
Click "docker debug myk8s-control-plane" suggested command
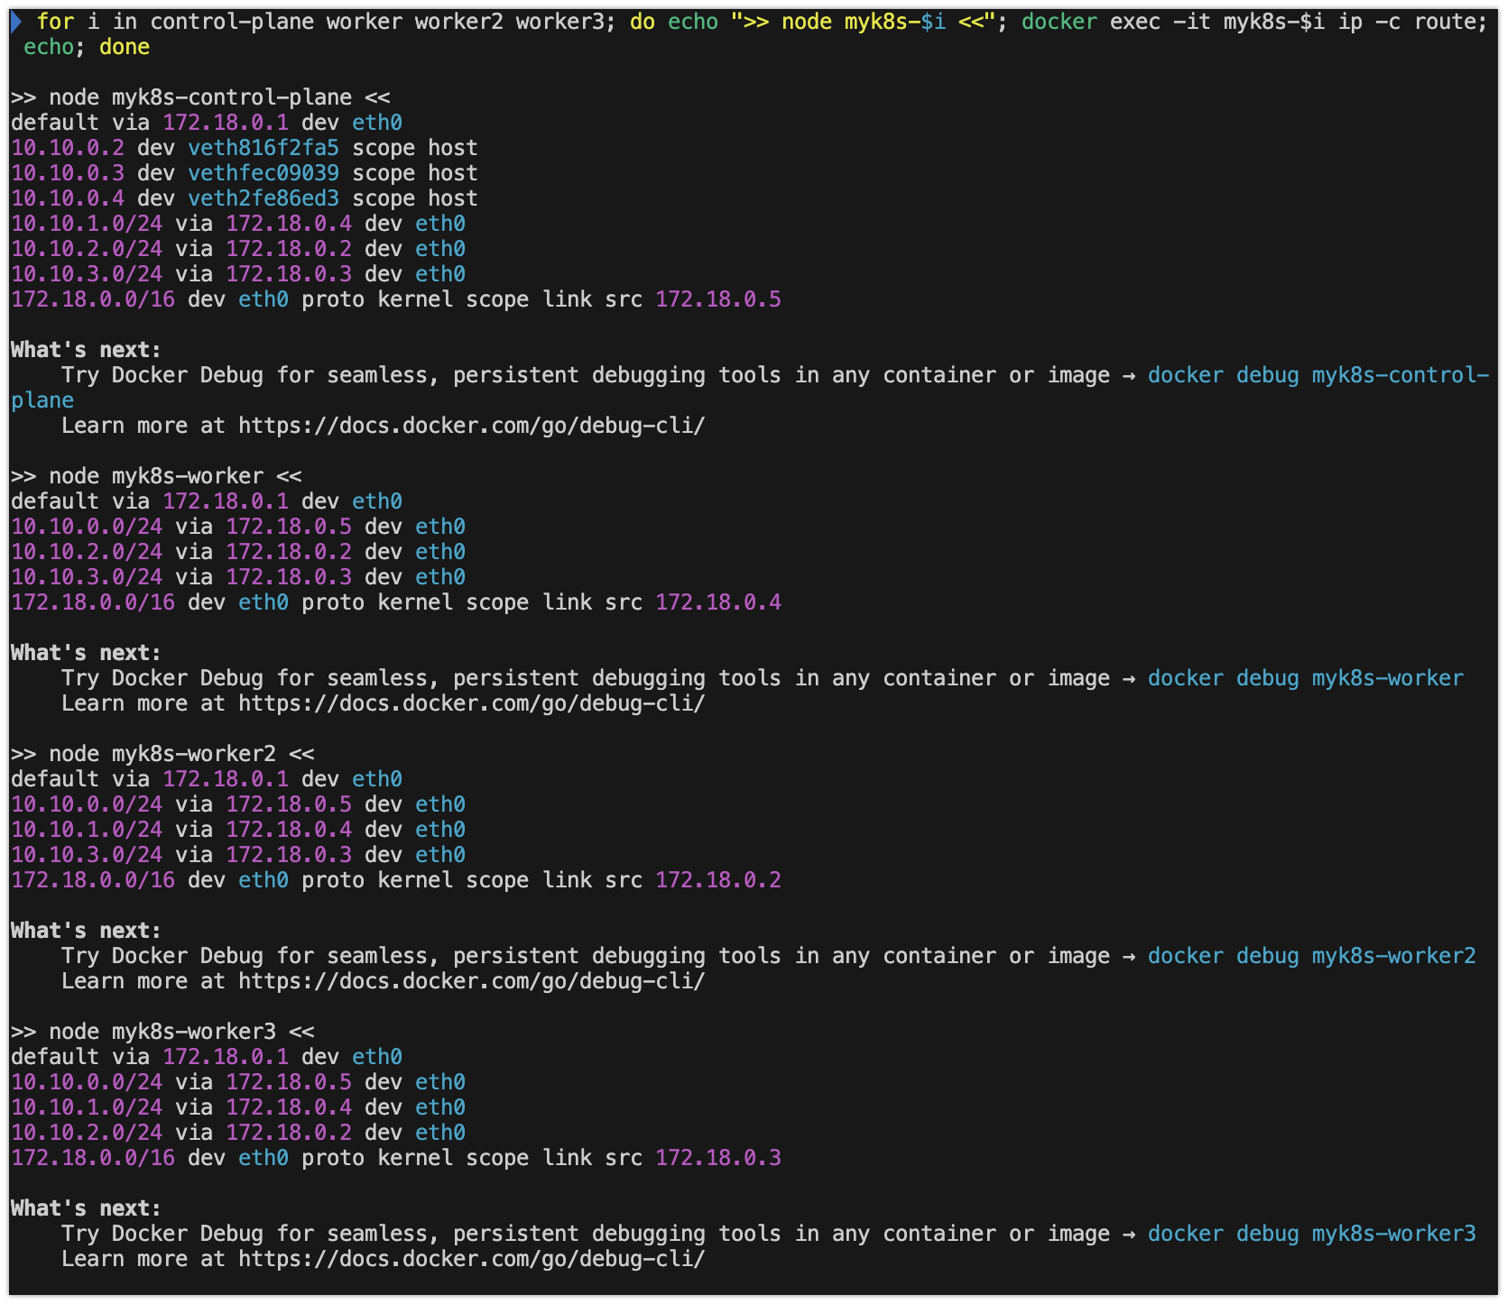[x=1317, y=375]
